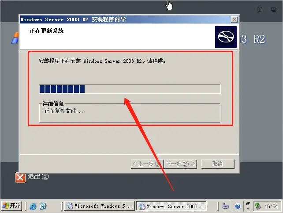Click the Windows flag logo behind the wizard
The image size is (283, 213).
(15, 38)
